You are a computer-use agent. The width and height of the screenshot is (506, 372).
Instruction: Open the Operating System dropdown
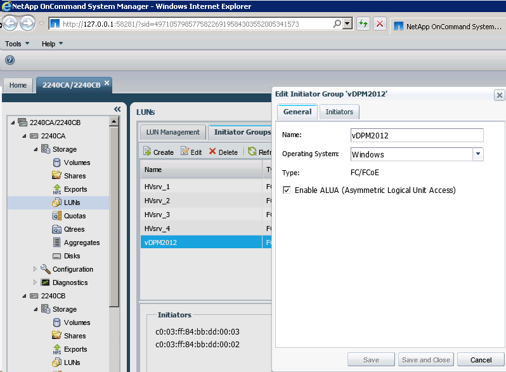coord(478,154)
